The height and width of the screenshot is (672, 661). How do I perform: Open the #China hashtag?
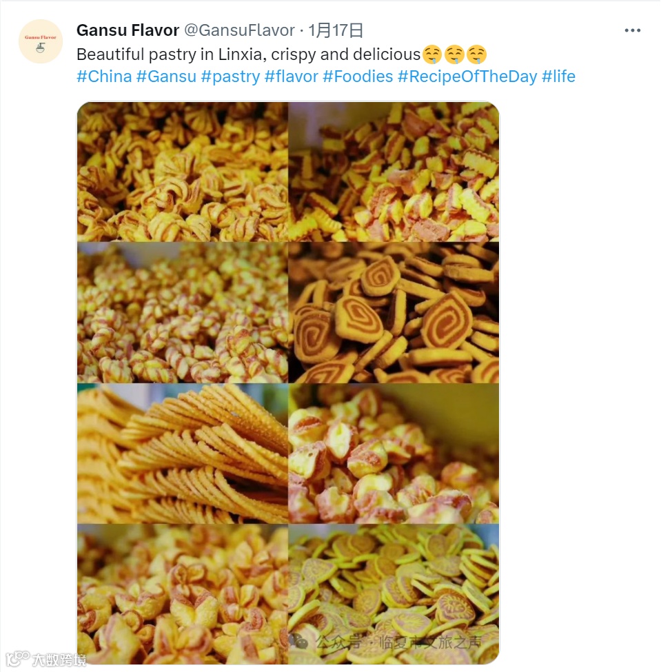coord(104,77)
